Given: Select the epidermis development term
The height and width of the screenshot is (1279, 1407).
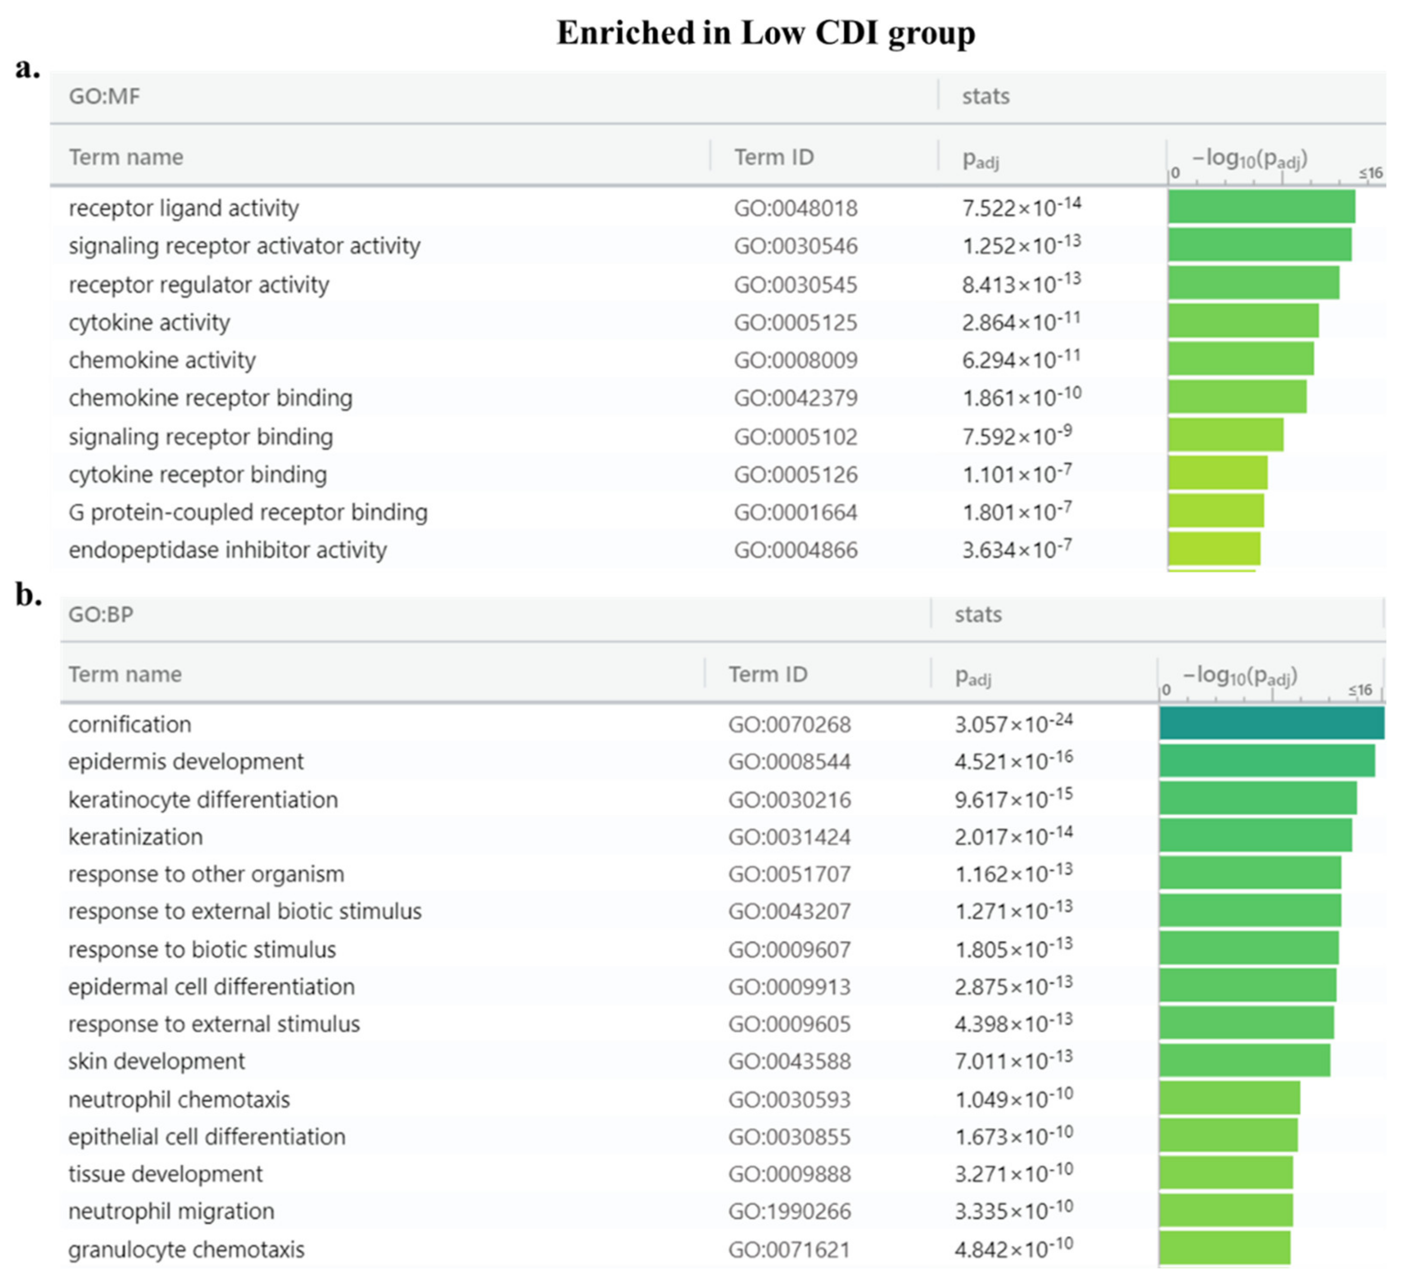Looking at the screenshot, I should (186, 761).
